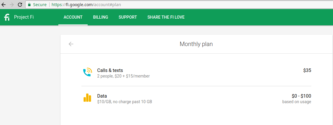Click the Project Fi logo icon
The height and width of the screenshot is (125, 333).
click(7, 17)
